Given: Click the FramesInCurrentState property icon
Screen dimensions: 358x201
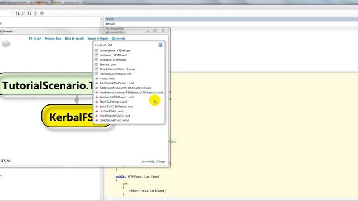Looking at the screenshot, I should point(96,74).
